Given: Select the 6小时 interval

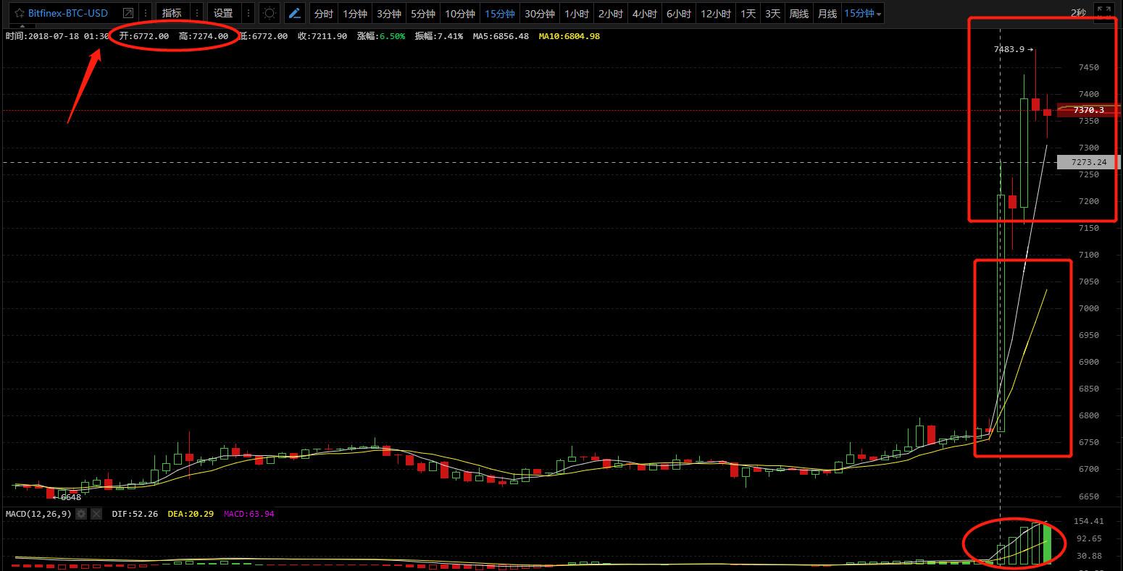Looking at the screenshot, I should coord(679,13).
